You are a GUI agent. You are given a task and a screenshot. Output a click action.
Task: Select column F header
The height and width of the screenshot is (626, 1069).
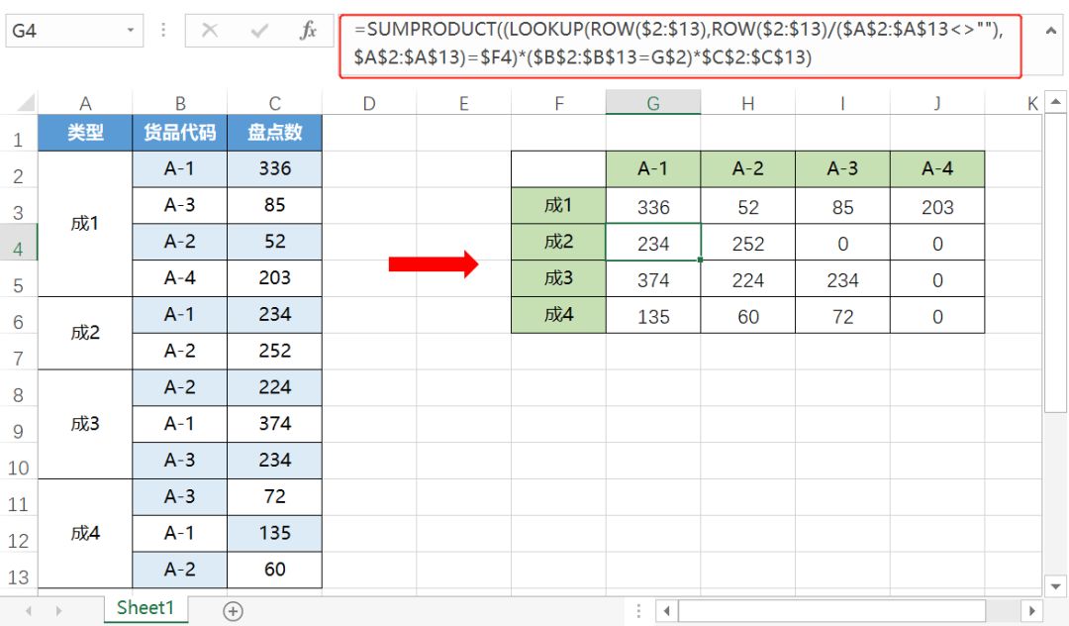[558, 104]
